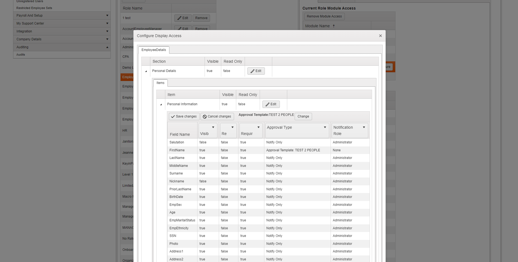Edit the '1 test' role

click(x=183, y=18)
